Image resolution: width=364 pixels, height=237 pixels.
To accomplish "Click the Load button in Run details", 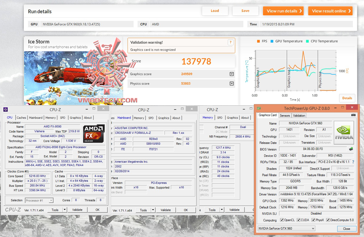I will coord(215,11).
